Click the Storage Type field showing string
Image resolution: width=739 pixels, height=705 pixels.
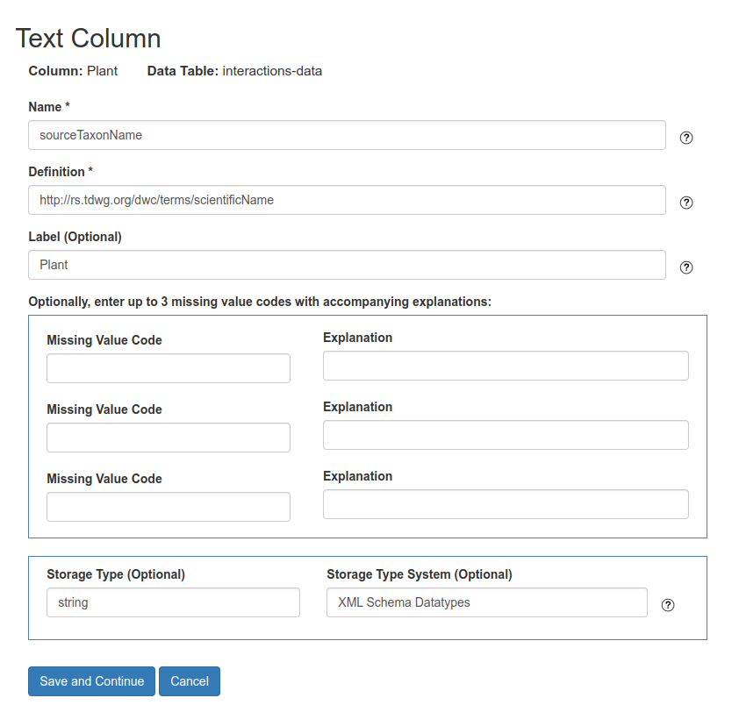(x=173, y=602)
